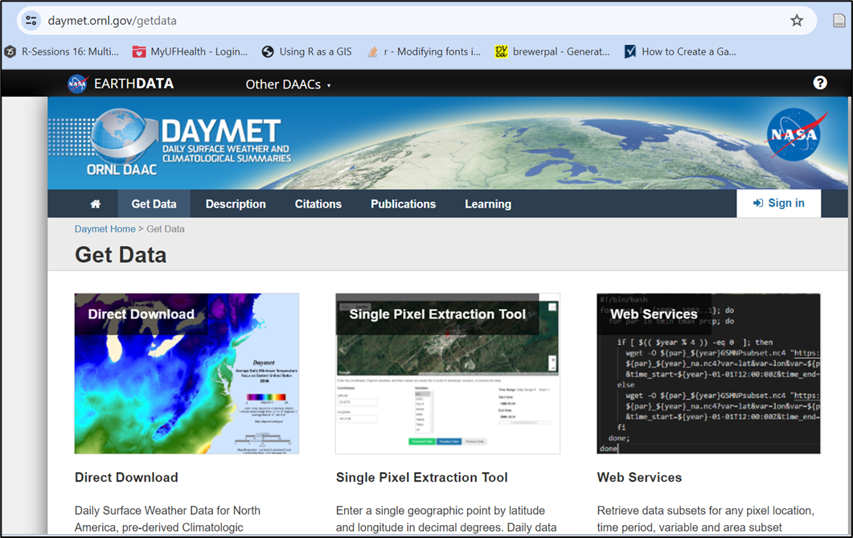Image resolution: width=853 pixels, height=538 pixels.
Task: Open the Publications navigation tab
Action: [403, 204]
